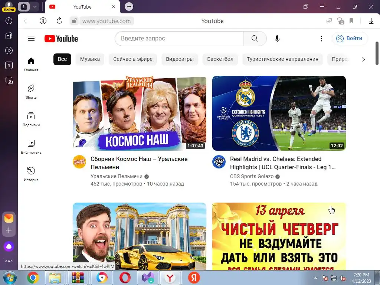Viewport: 380px width, 285px height.
Task: Open История in the sidebar
Action: click(31, 174)
